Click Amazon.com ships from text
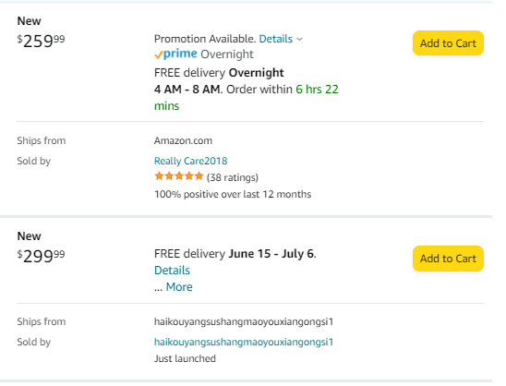Image resolution: width=506 pixels, height=386 pixels. [x=183, y=140]
